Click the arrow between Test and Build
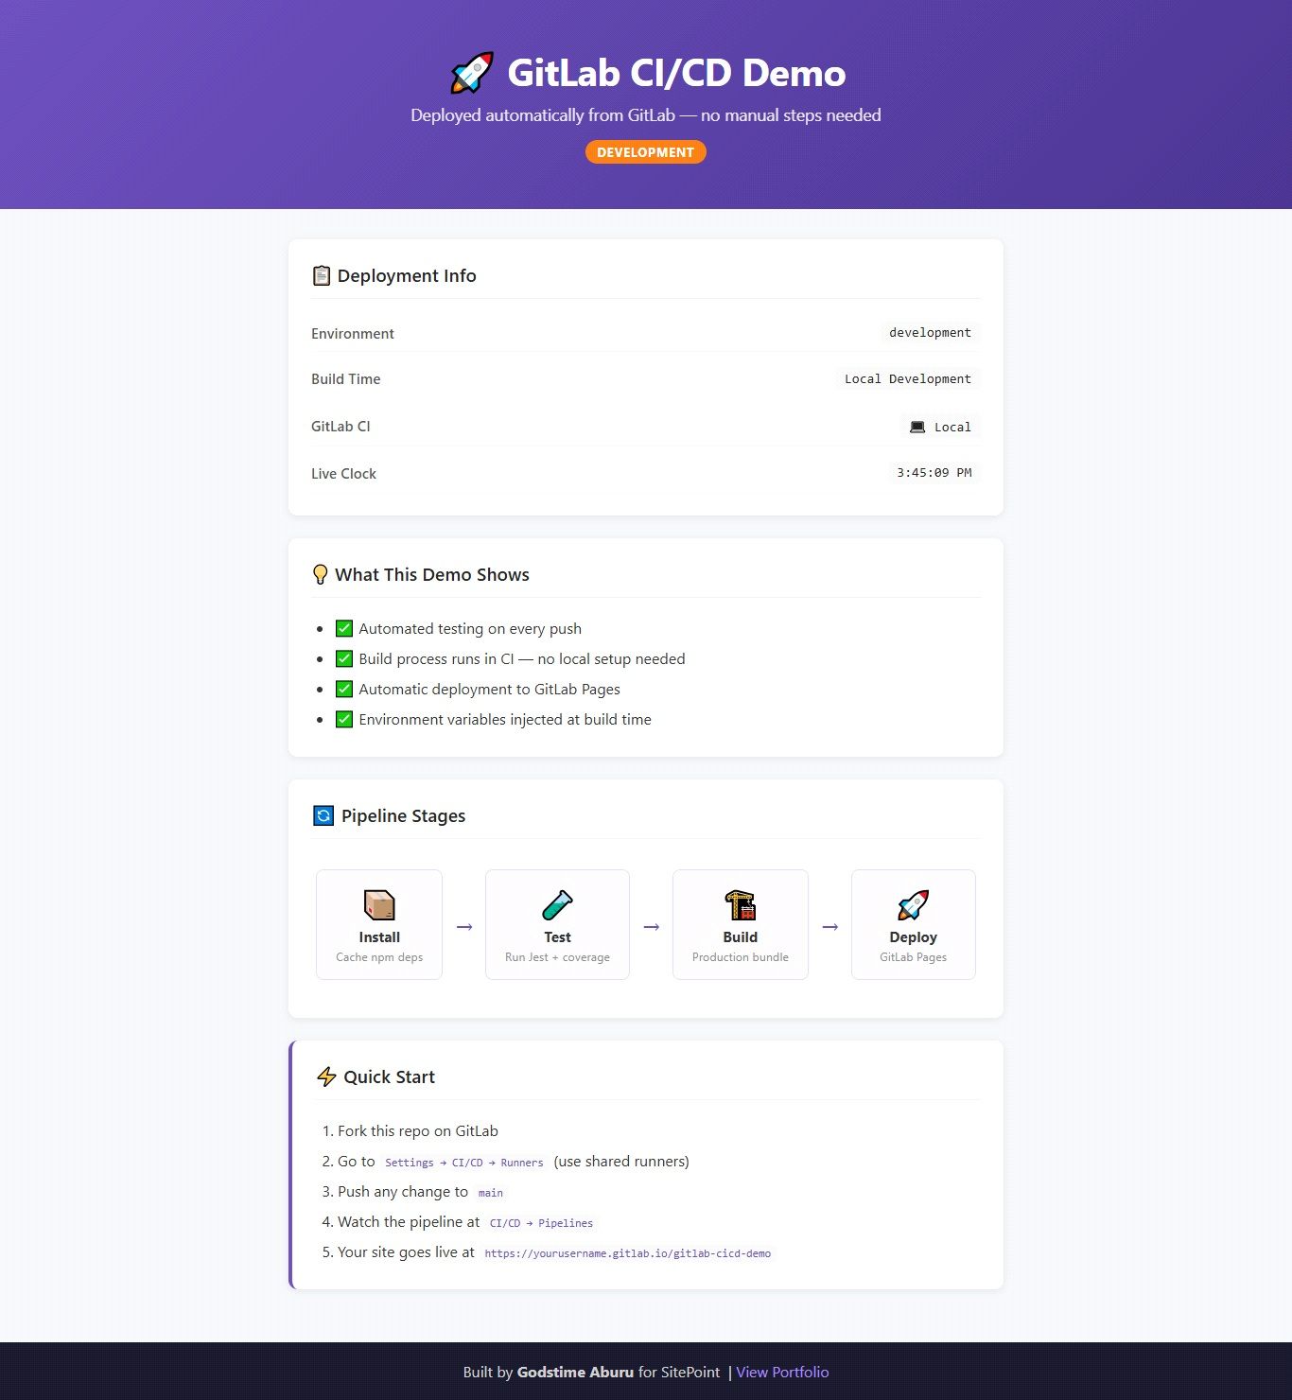The height and width of the screenshot is (1400, 1292). [x=652, y=927]
